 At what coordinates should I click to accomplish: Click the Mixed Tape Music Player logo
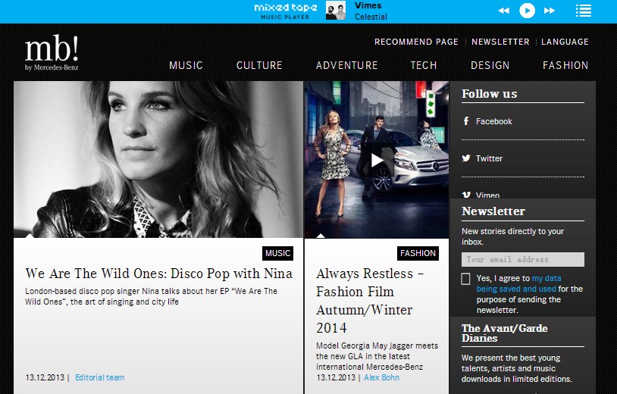285,11
